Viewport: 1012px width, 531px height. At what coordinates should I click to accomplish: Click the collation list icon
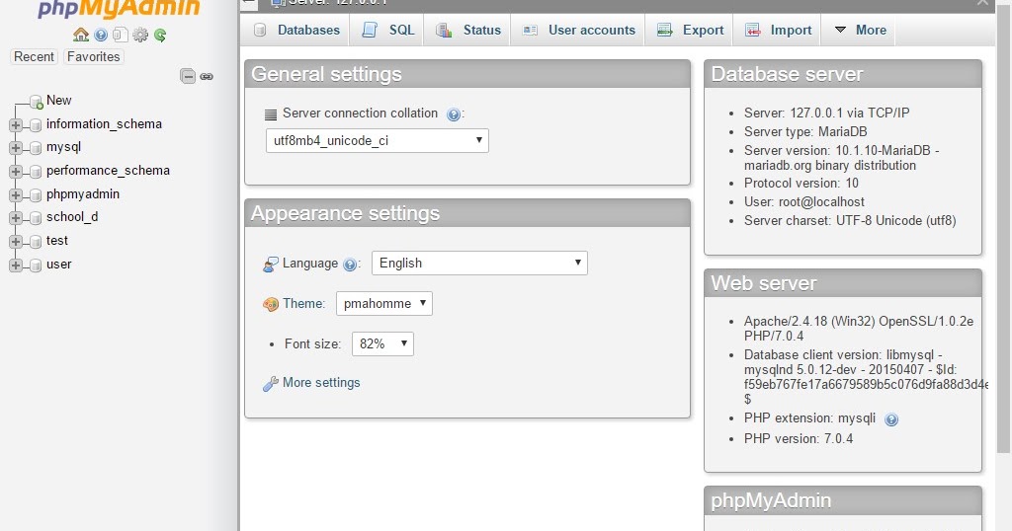(x=271, y=114)
